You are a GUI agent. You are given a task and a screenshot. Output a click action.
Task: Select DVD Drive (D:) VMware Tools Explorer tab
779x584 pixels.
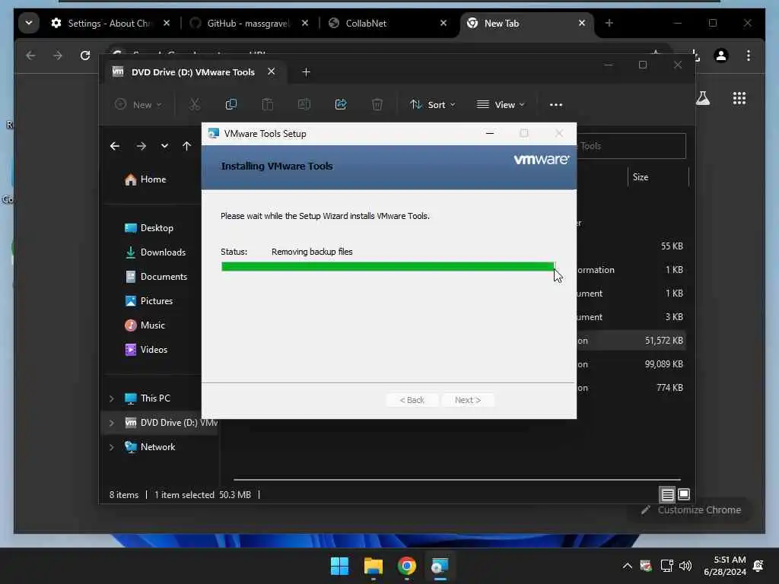coord(192,72)
